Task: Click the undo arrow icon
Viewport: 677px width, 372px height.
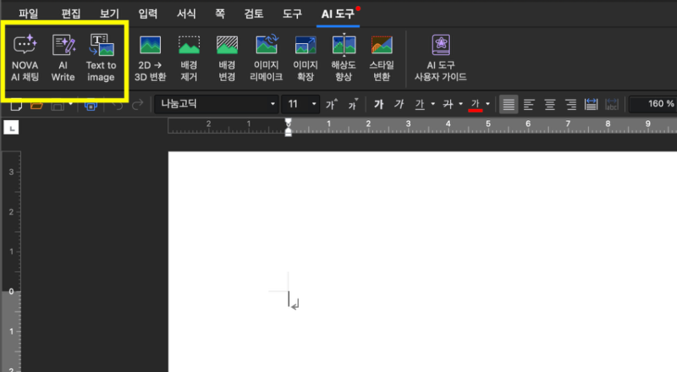Action: click(x=118, y=105)
